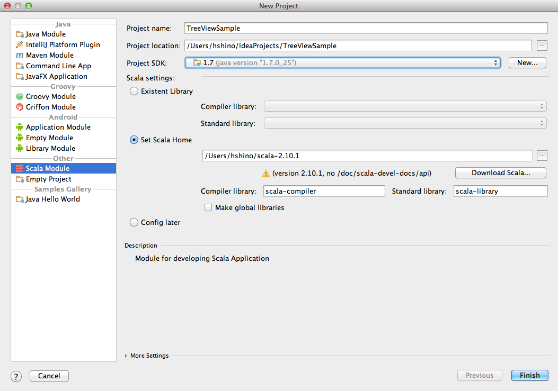Open the Existent Library Compiler library dropdown
The image size is (558, 391).
point(405,106)
